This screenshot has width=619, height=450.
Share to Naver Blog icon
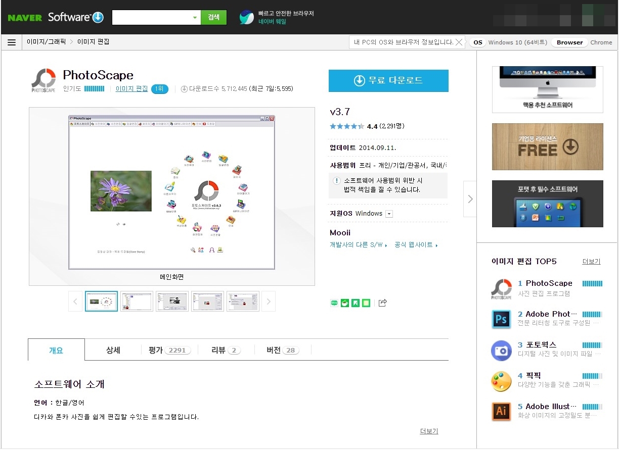point(334,303)
